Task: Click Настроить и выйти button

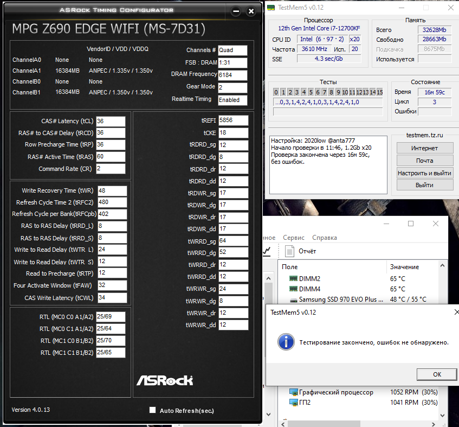Action: [x=425, y=173]
